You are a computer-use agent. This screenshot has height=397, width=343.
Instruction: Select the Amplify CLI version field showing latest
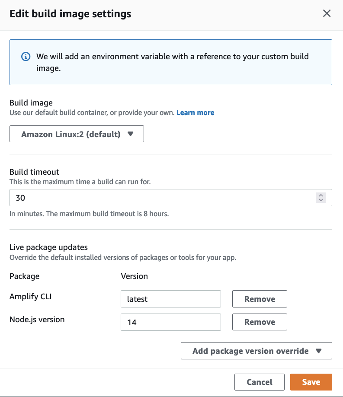coord(171,298)
